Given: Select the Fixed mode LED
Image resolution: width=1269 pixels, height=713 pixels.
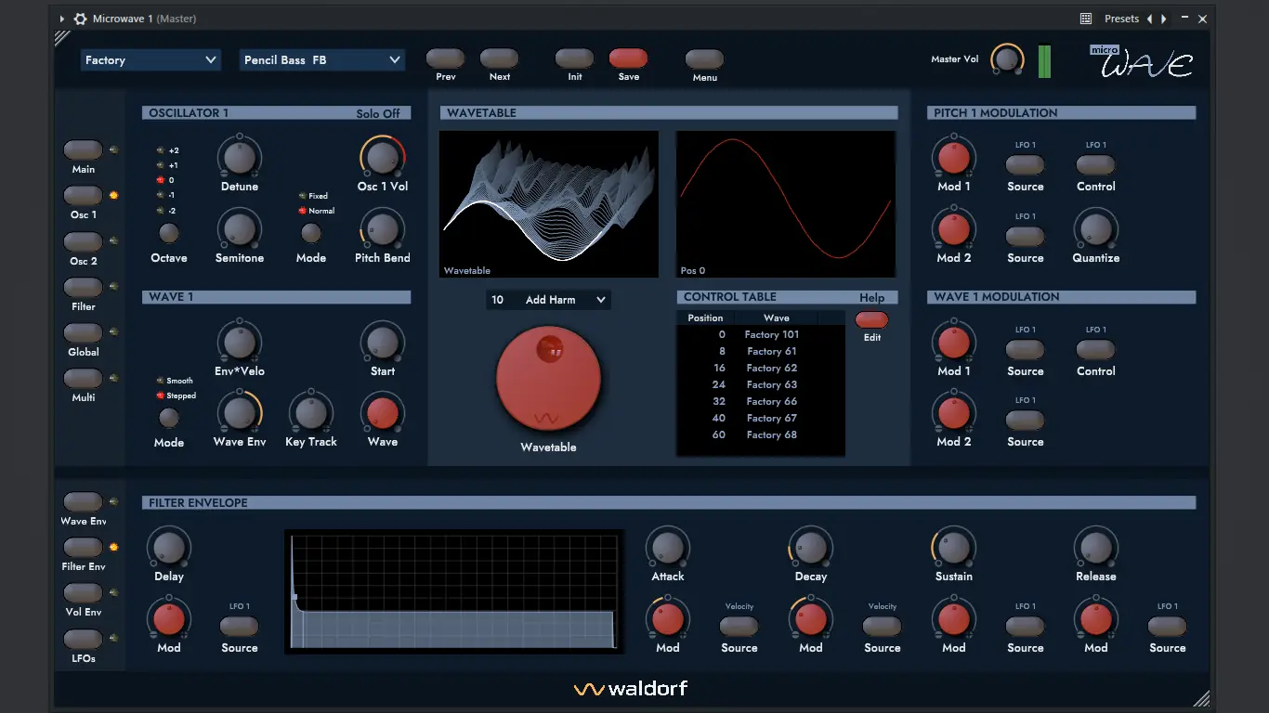Looking at the screenshot, I should click(x=302, y=196).
